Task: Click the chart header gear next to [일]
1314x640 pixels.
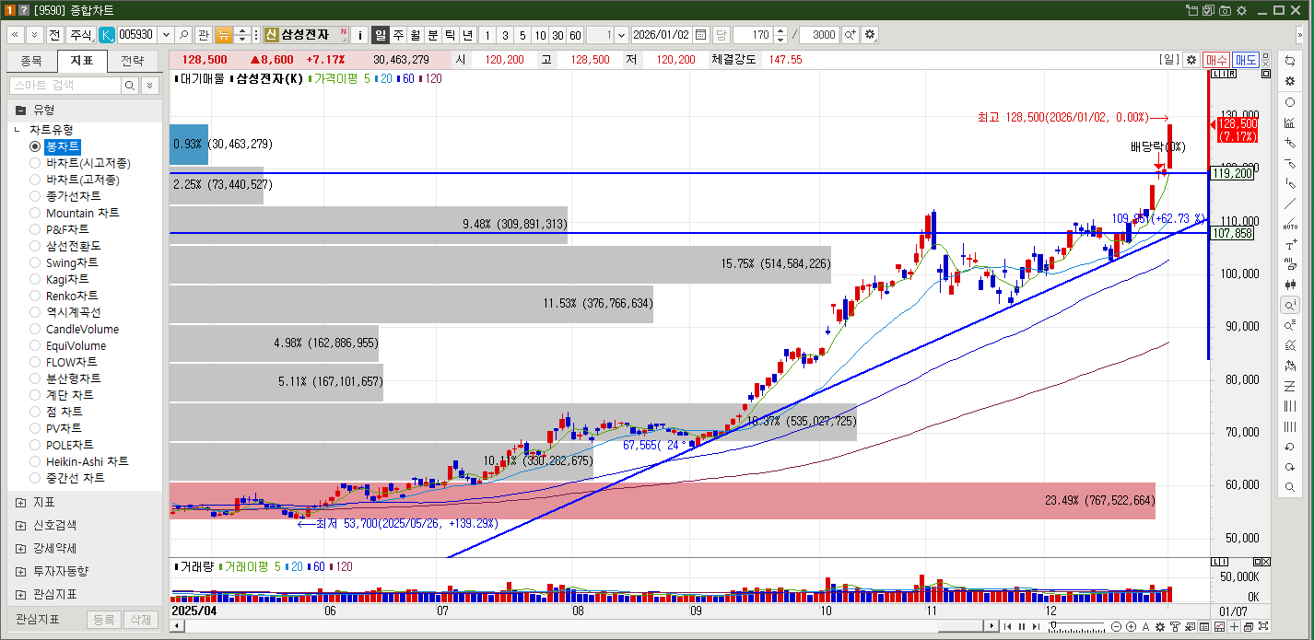Action: (1191, 59)
